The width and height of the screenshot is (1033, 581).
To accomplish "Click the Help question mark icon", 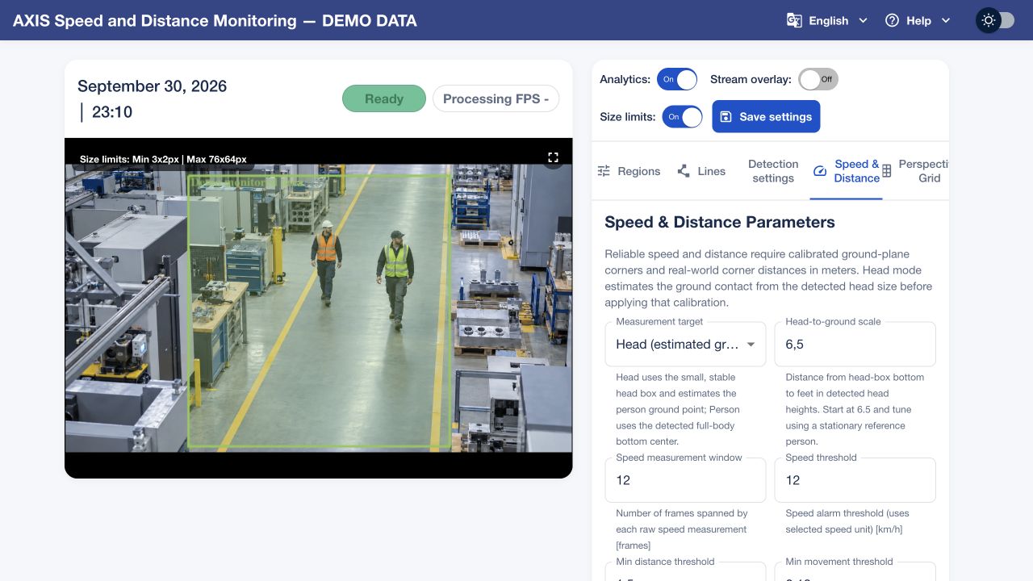I will [892, 20].
